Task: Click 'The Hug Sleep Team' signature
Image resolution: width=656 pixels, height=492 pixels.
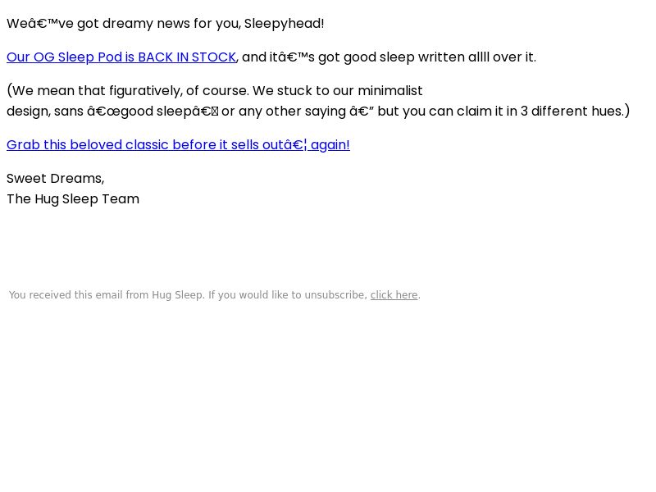Action: 73,199
